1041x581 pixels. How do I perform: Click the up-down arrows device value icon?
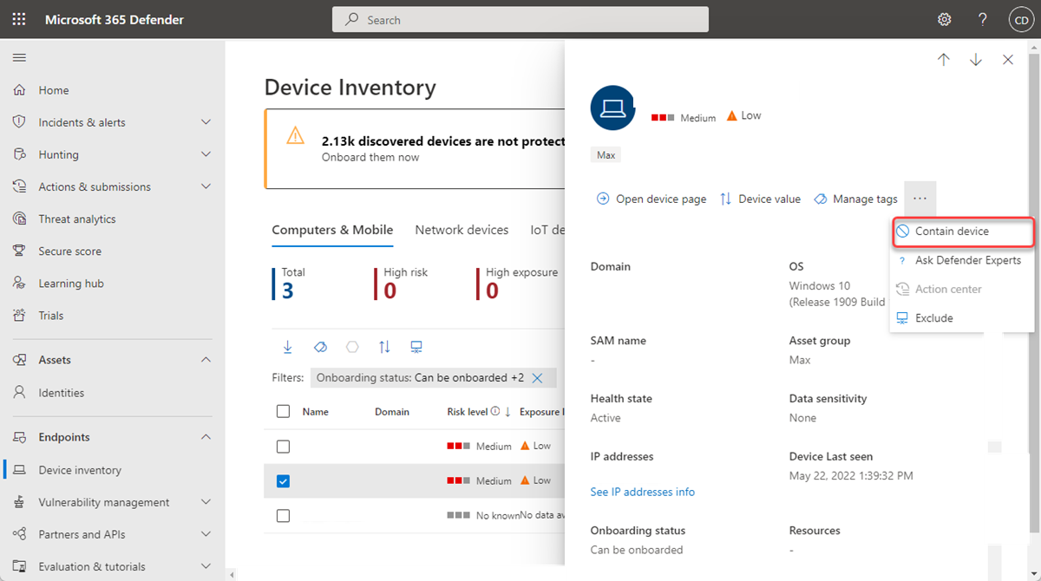(384, 347)
